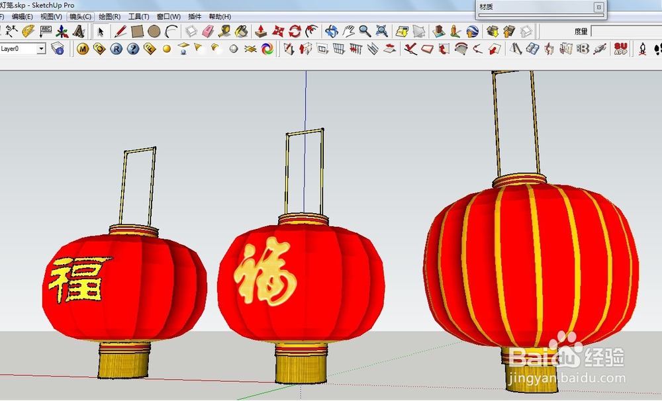This screenshot has height=401, width=662.
Task: Open the SU APP plugin icon
Action: coord(621,49)
